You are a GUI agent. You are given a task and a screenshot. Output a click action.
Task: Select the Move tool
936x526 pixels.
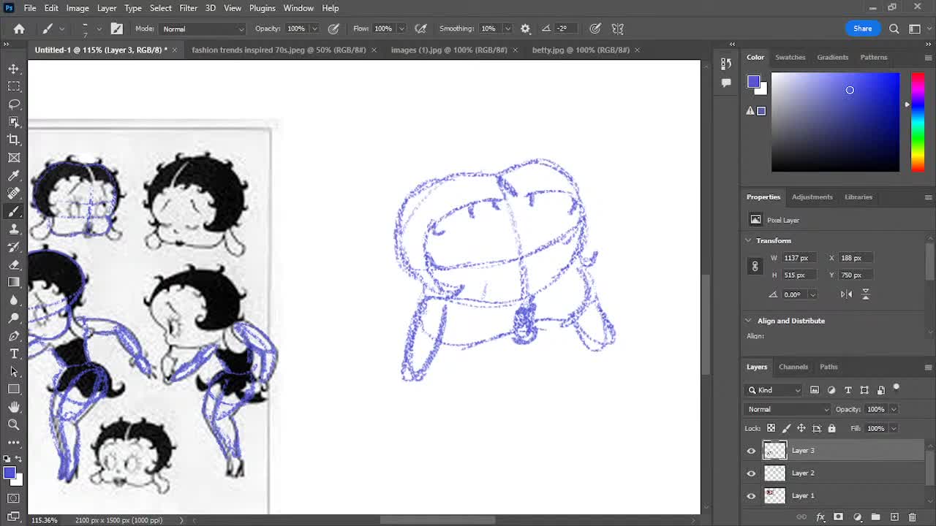tap(14, 69)
